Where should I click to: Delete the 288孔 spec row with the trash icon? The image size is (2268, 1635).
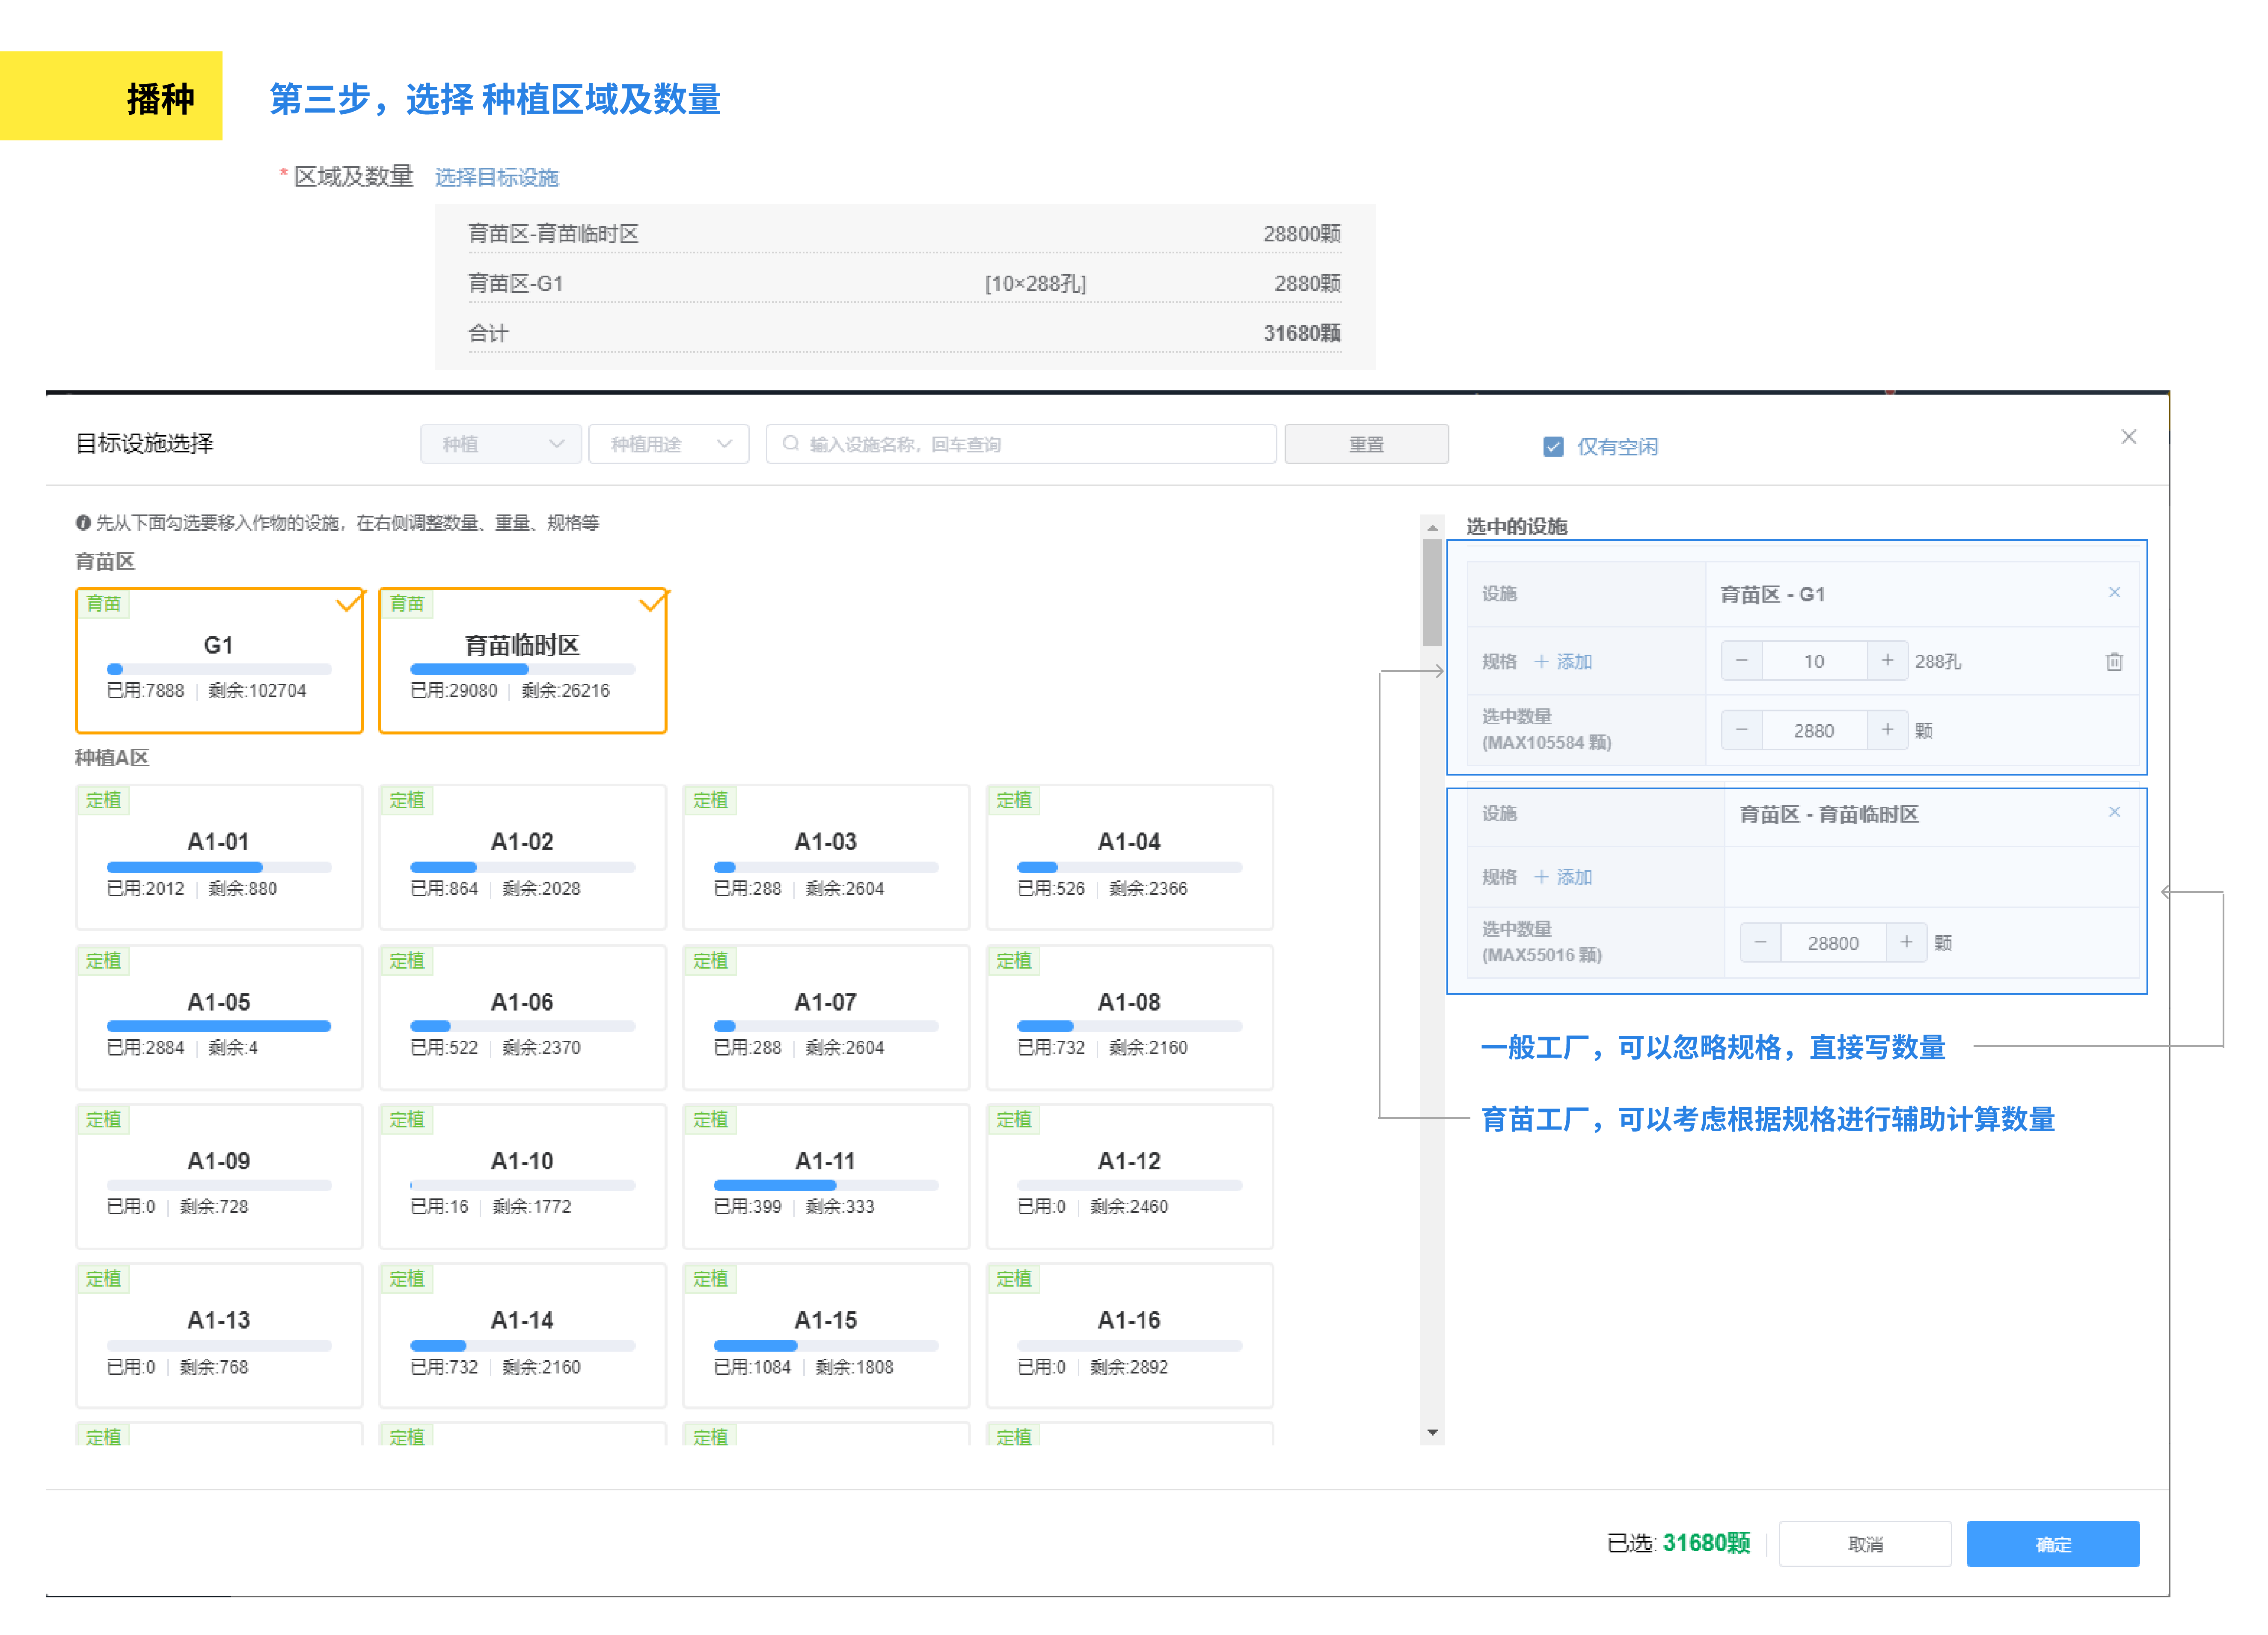(2113, 661)
